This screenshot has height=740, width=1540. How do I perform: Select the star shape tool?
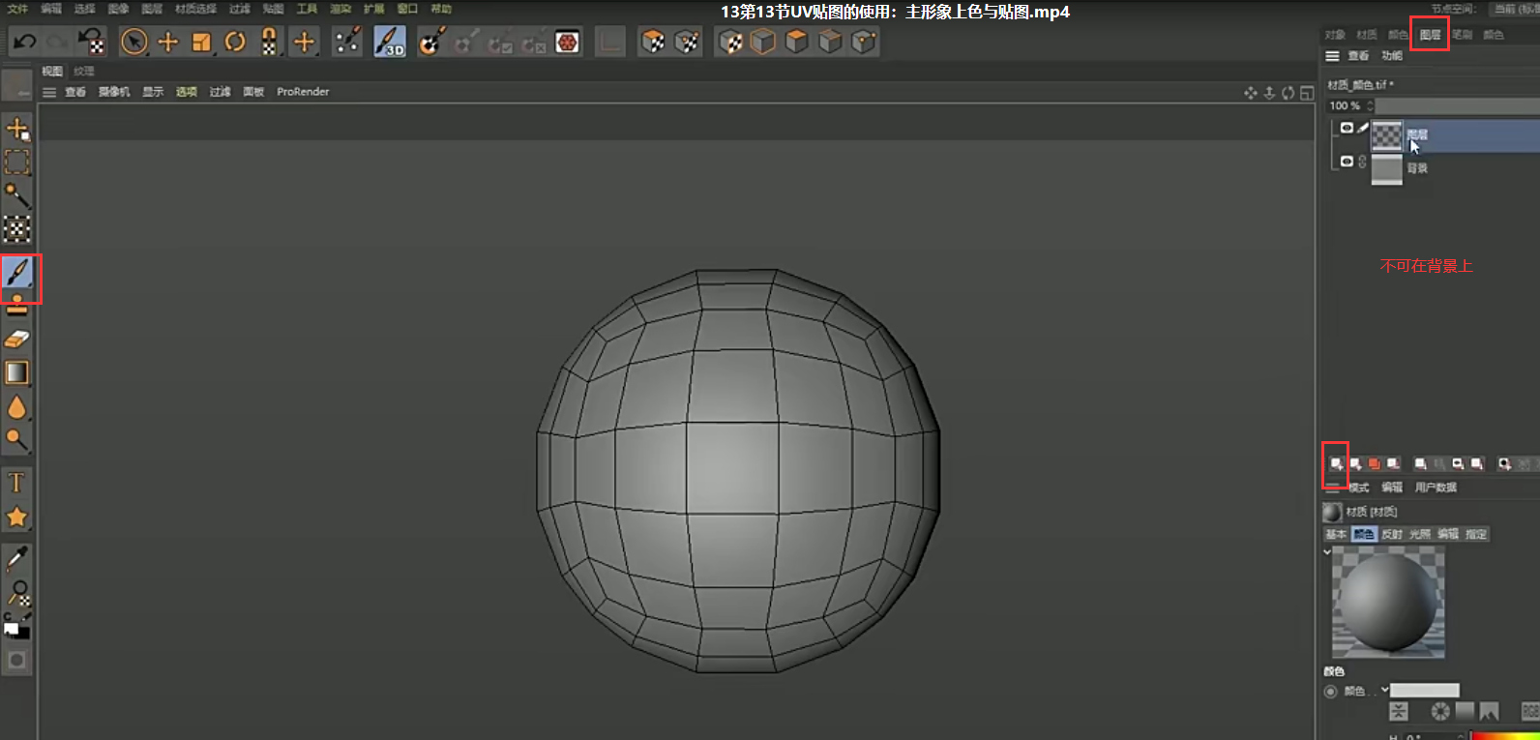(x=17, y=518)
